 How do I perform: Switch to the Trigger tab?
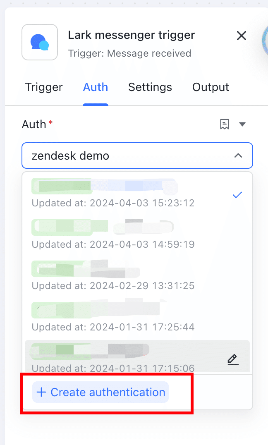[x=44, y=87]
